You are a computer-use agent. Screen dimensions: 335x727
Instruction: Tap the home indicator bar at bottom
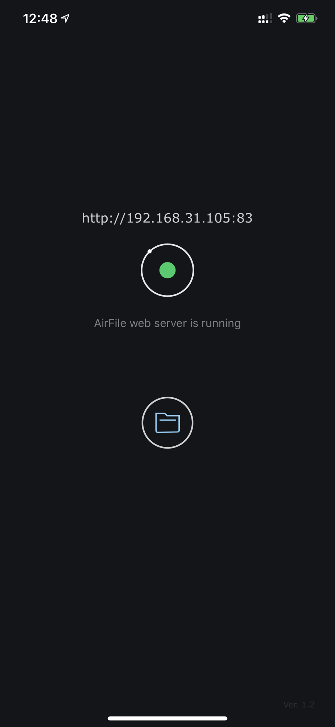[167, 718]
